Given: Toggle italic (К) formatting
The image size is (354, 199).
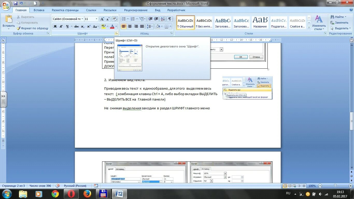Looking at the screenshot, I should pos(61,26).
